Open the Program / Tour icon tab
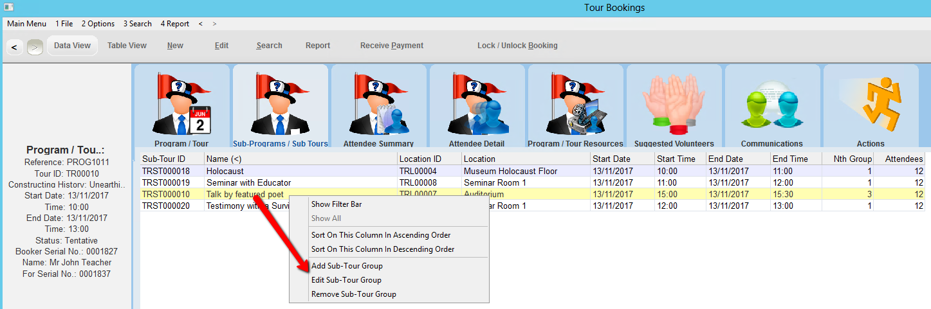Viewport: 931px width, 309px height. tap(181, 107)
